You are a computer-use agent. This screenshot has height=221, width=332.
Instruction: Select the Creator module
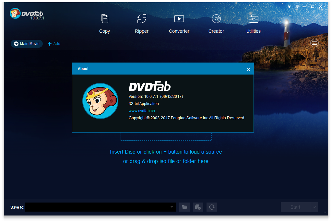[x=216, y=24]
